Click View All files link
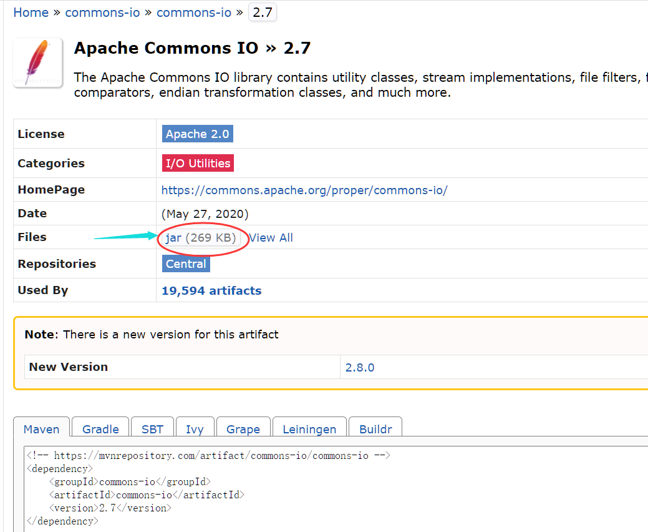The image size is (648, 532). 271,237
